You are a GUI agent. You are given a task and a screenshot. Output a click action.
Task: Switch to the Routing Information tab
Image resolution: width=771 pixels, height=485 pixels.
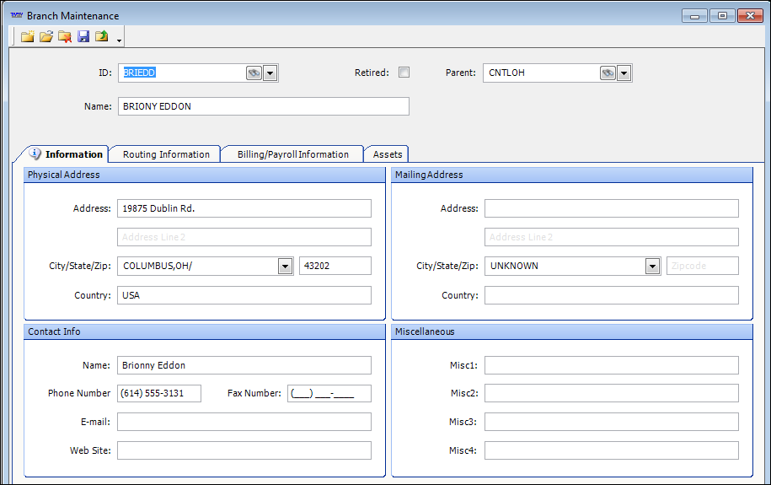[166, 154]
